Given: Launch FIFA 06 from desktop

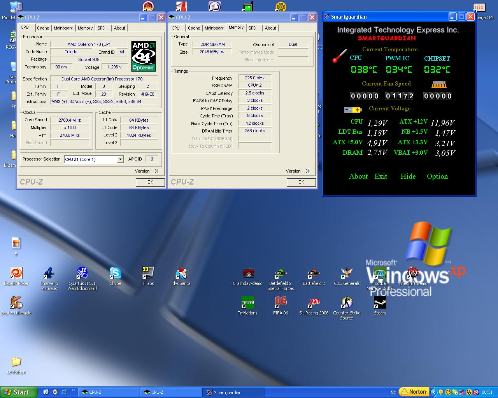Looking at the screenshot, I should click(281, 305).
